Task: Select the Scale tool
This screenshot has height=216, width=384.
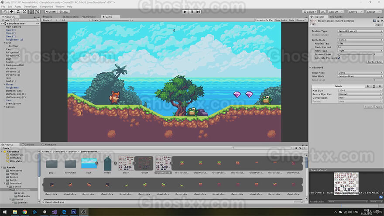Action: click(24, 12)
